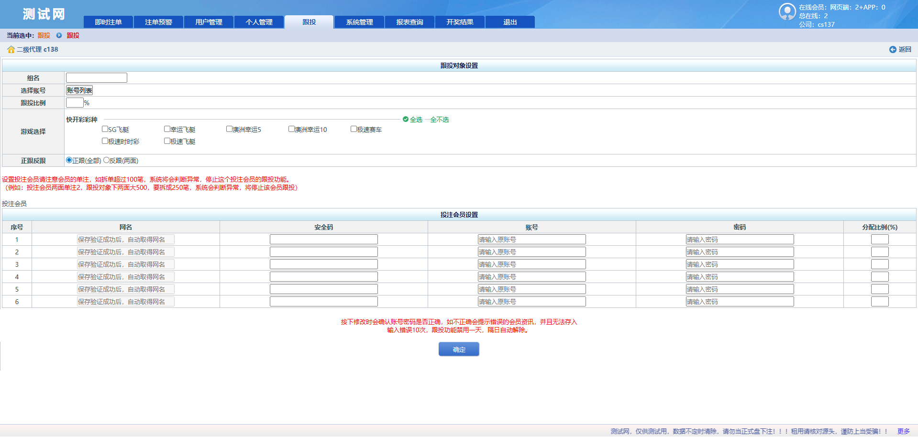Open the 账号列表 account selector
This screenshot has width=918, height=437.
79,90
